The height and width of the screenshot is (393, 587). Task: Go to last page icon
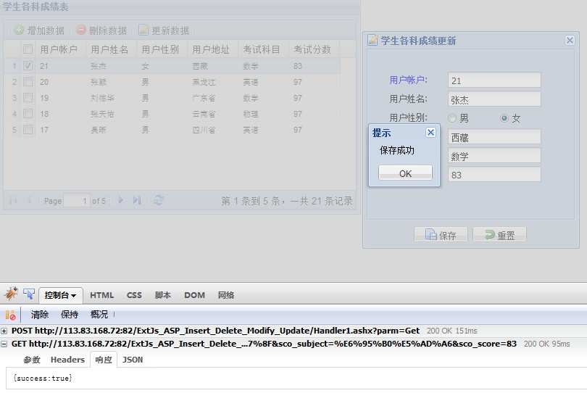137,200
